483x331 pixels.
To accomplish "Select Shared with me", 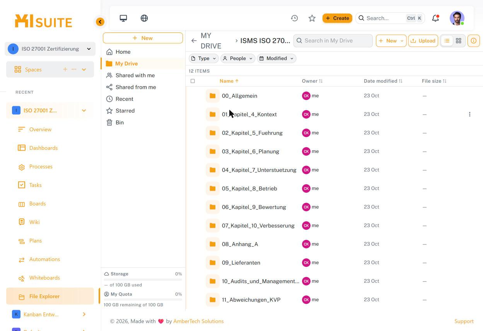I will 135,75.
